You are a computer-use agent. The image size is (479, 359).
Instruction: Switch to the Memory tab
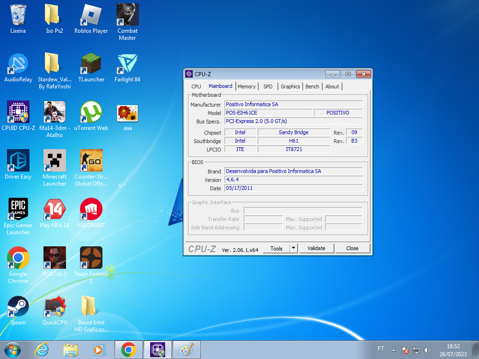[247, 86]
